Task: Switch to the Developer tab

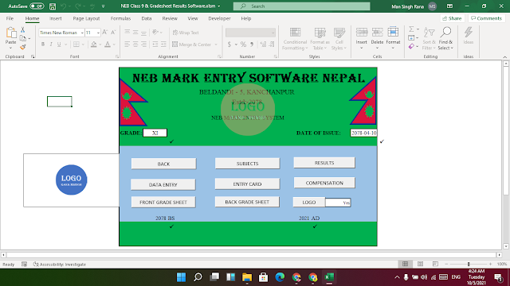Action: click(219, 18)
